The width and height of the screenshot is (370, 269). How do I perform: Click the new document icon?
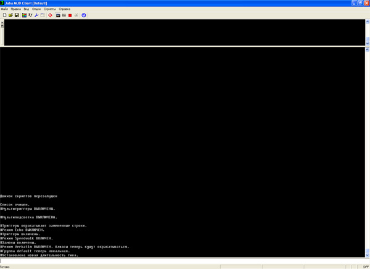[x=4, y=15]
